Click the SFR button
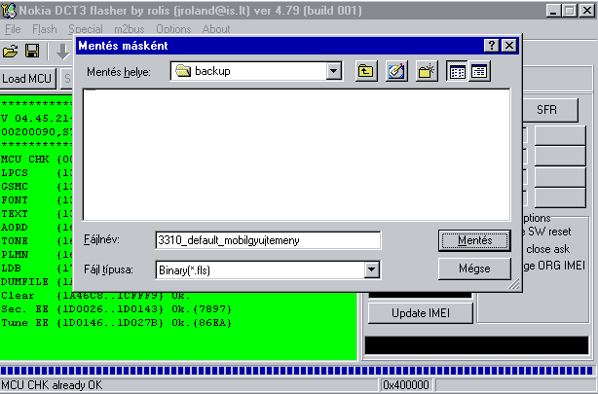Viewport: 598px width, 394px height. pyautogui.click(x=549, y=110)
